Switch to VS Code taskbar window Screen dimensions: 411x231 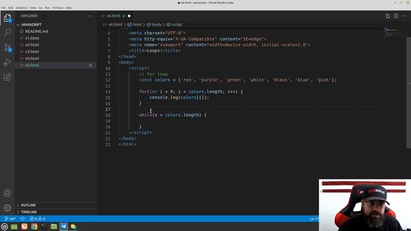[x=64, y=227]
